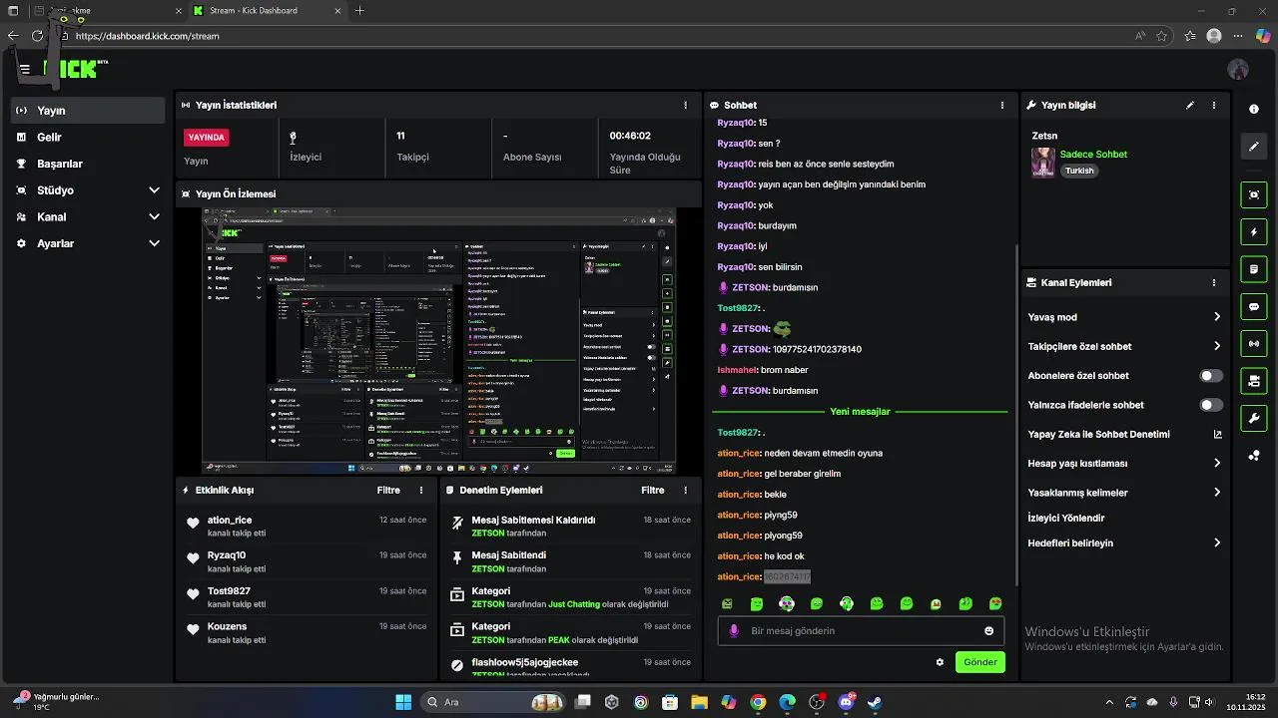Image resolution: width=1278 pixels, height=718 pixels.
Task: Open the Etkinlik Akışı three-dot menu
Action: (421, 491)
